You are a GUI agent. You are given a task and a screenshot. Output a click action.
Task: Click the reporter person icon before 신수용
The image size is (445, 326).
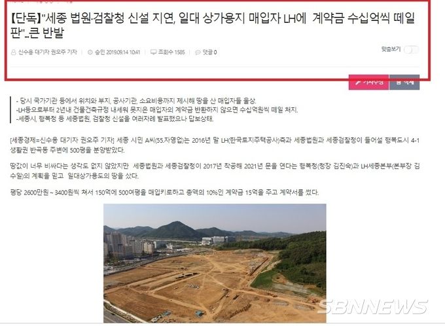13,52
